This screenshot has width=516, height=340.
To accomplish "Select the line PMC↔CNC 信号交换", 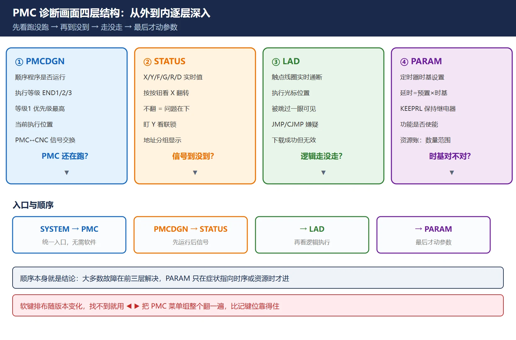I will pos(45,140).
